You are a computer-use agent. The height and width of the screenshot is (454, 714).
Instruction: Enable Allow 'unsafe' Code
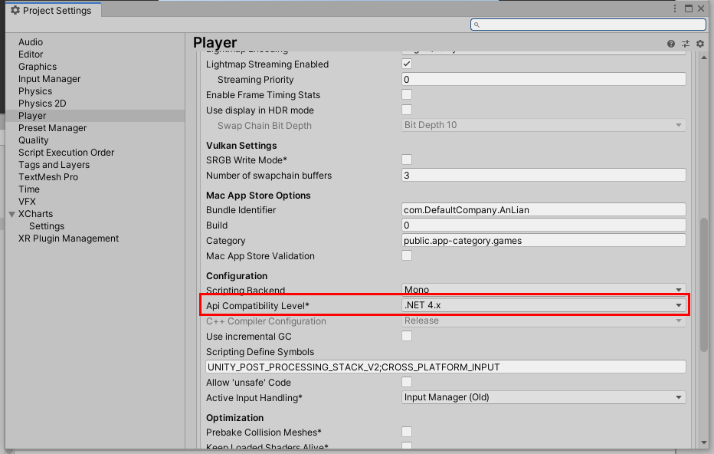point(406,382)
